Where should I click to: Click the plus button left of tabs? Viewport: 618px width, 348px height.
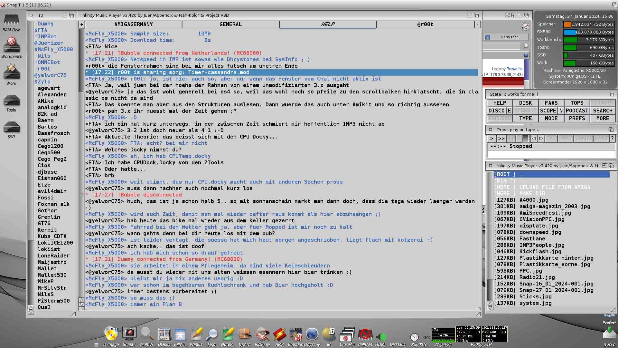tap(82, 24)
